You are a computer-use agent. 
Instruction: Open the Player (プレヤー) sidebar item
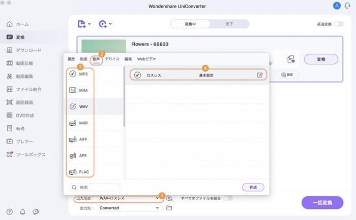click(x=19, y=141)
